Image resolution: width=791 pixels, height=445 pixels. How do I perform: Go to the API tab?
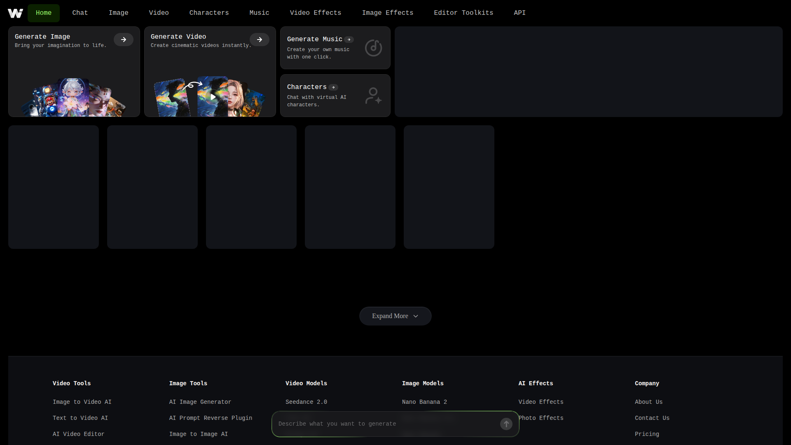[520, 13]
